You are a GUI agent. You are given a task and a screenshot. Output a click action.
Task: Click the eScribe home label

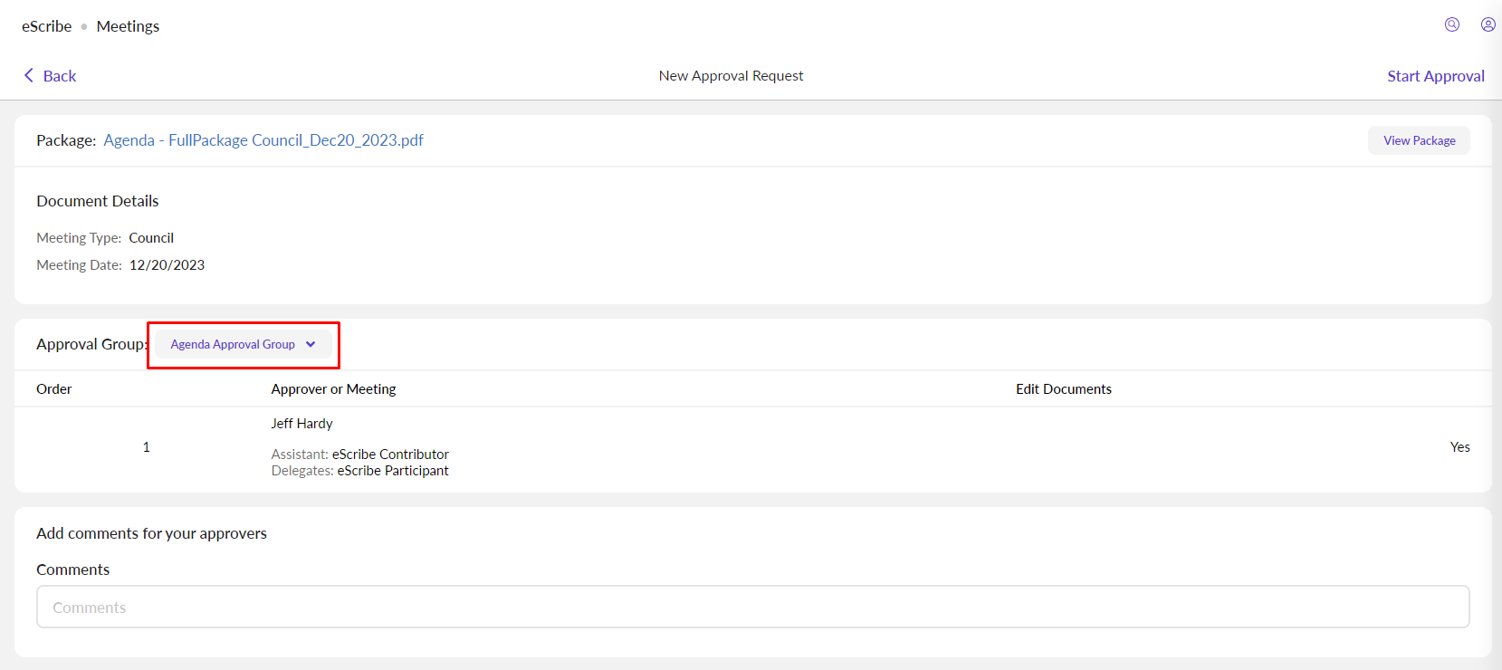[x=47, y=26]
